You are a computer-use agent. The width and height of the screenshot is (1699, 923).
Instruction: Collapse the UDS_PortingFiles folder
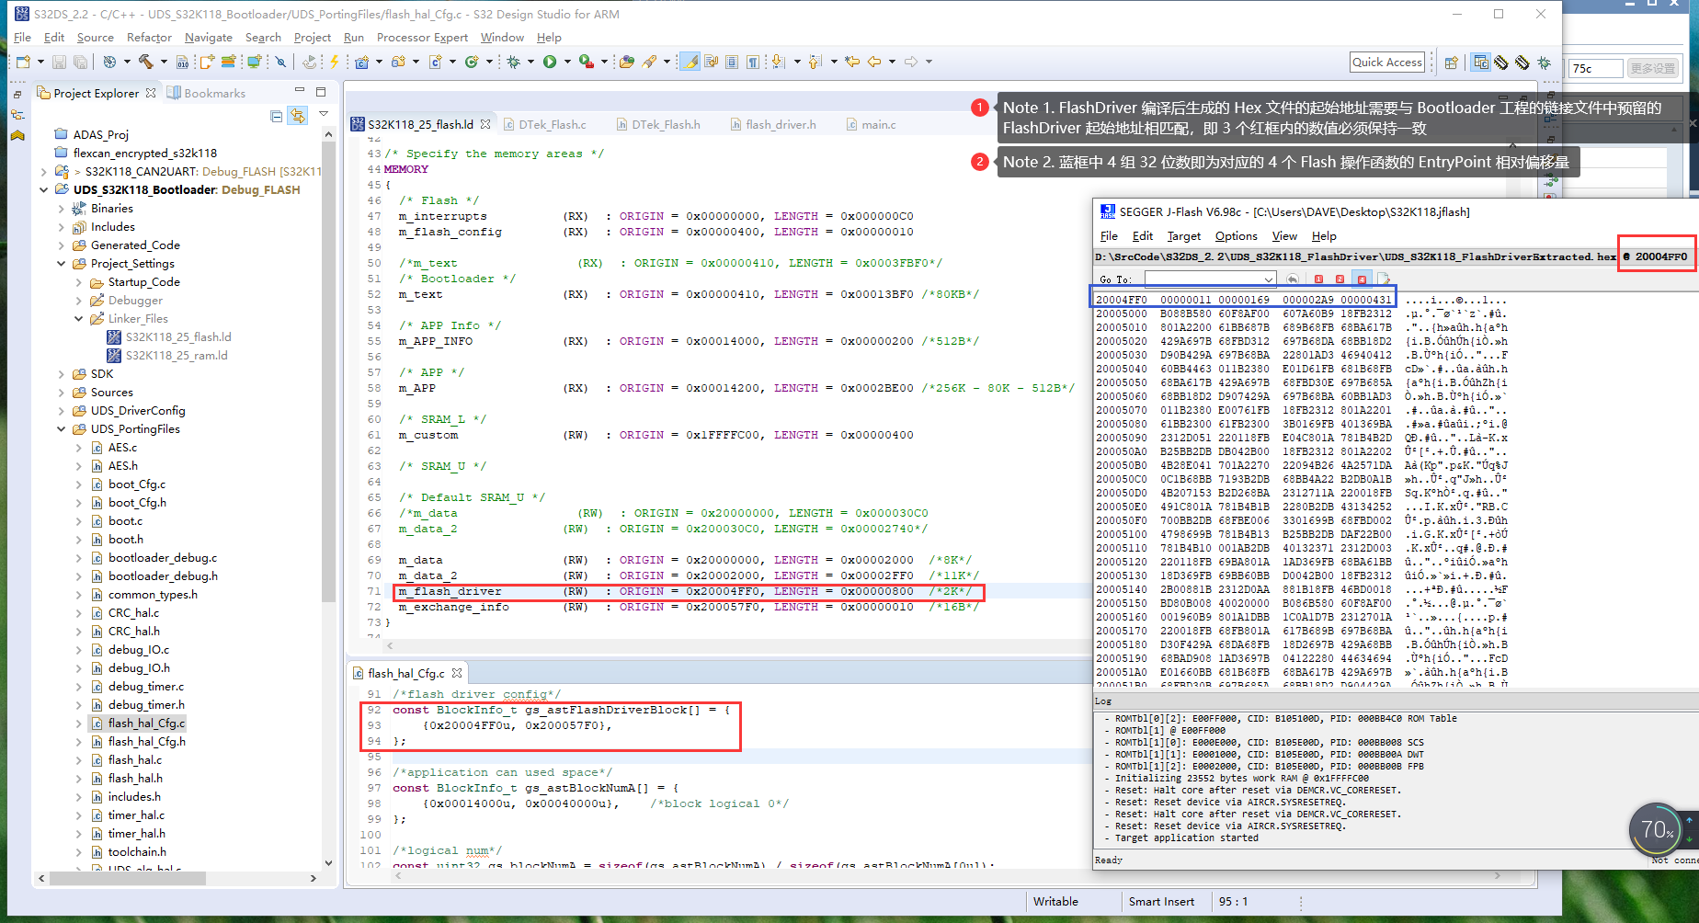point(62,429)
